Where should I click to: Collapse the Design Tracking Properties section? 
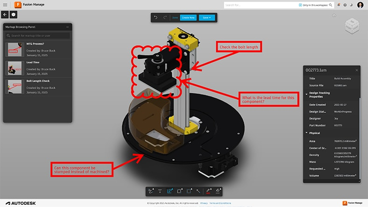(307, 94)
